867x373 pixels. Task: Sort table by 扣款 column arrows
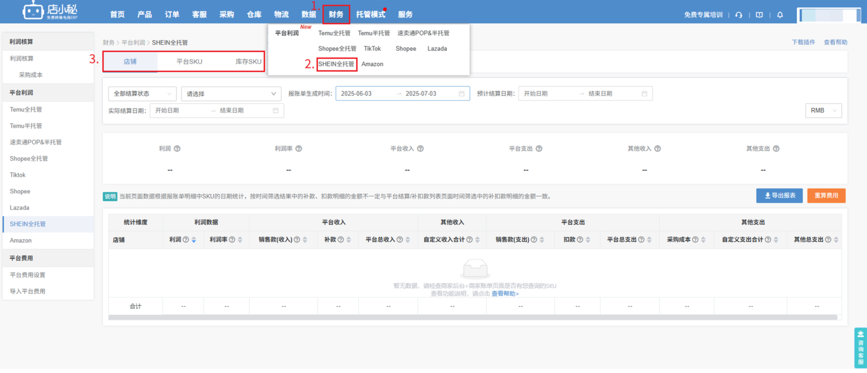pos(588,240)
